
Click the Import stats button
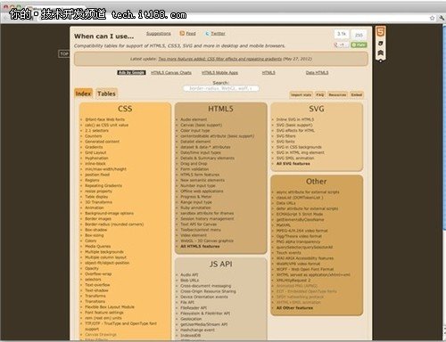pos(301,94)
